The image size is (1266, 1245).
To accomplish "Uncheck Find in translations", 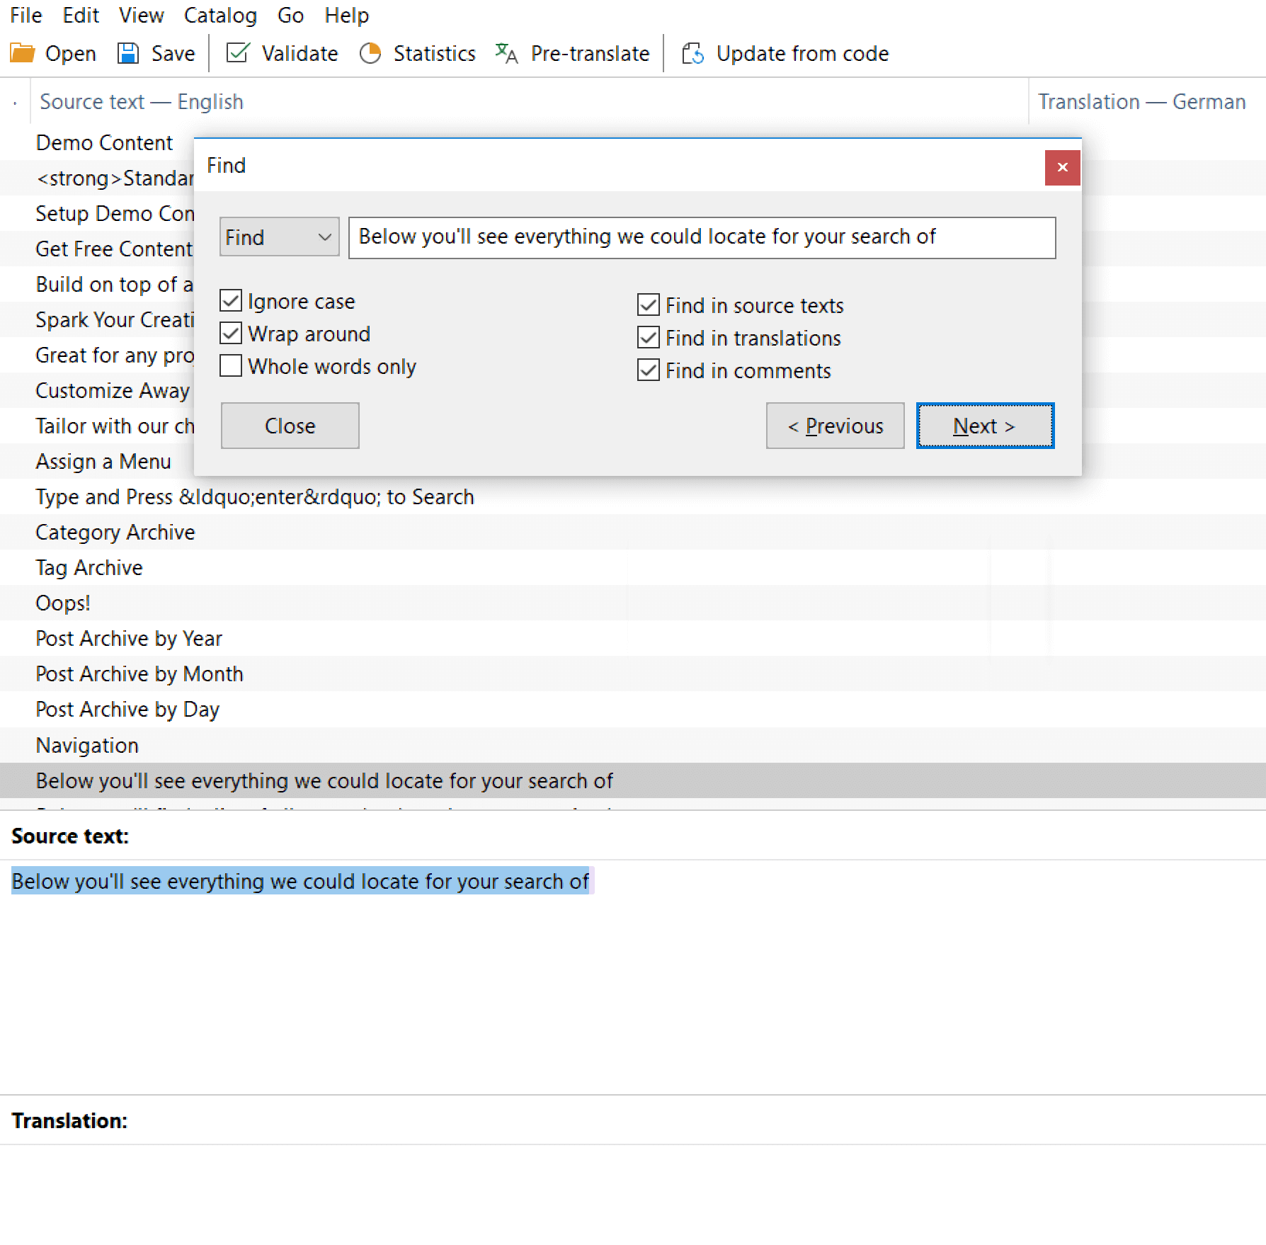I will point(649,338).
